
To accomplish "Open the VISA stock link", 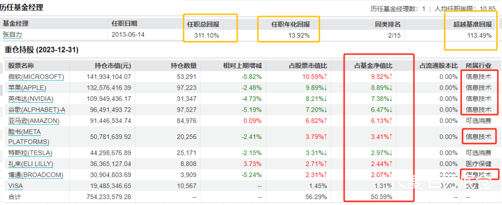I will pos(15,186).
